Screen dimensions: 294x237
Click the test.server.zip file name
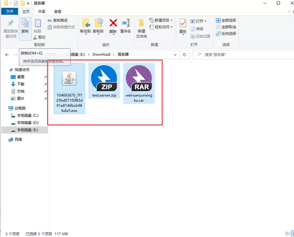point(104,96)
